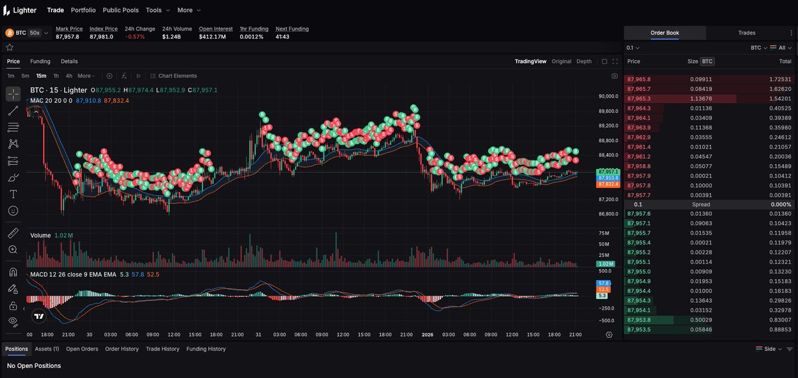Add BTC to favorites with star icon
The image size is (798, 378).
pyautogui.click(x=10, y=47)
